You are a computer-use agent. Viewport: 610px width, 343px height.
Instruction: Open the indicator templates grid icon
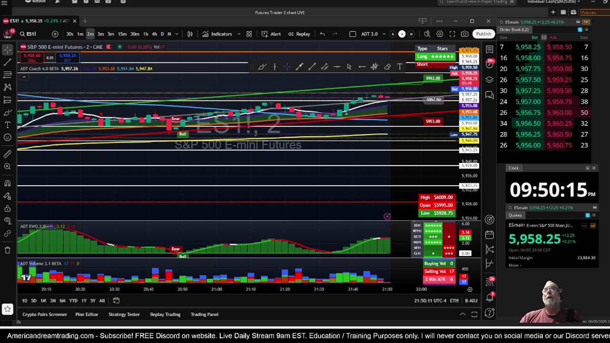(249, 34)
